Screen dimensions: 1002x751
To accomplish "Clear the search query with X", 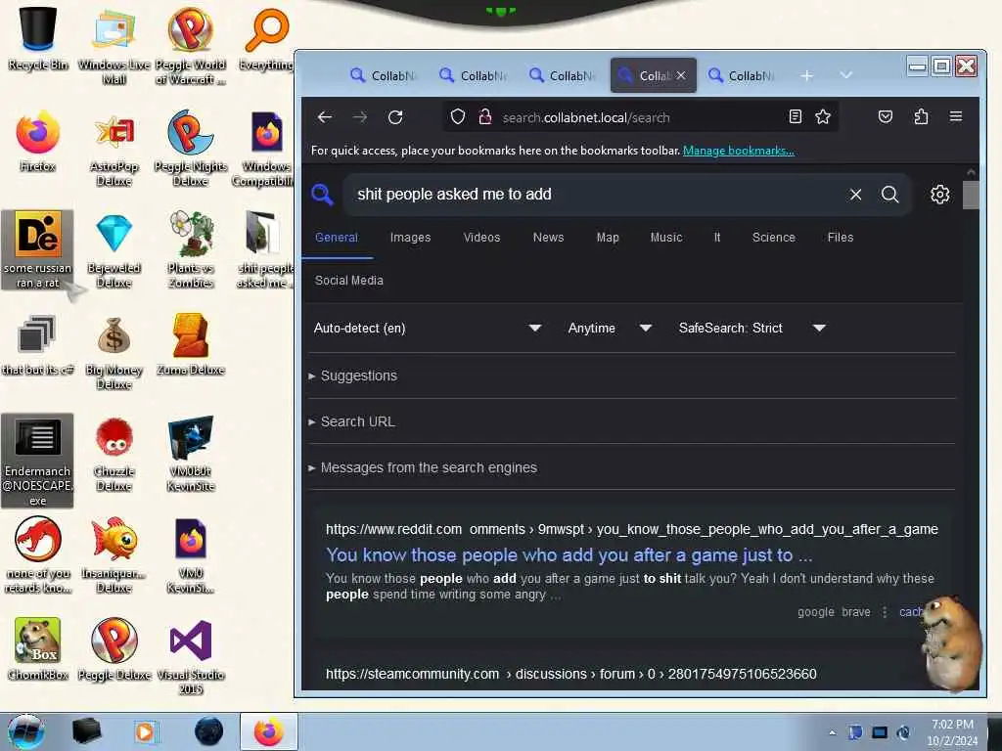I will [855, 195].
